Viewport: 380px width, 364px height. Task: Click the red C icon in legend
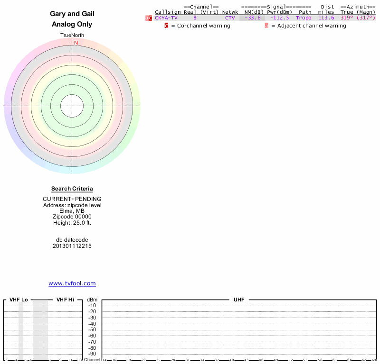tap(166, 26)
